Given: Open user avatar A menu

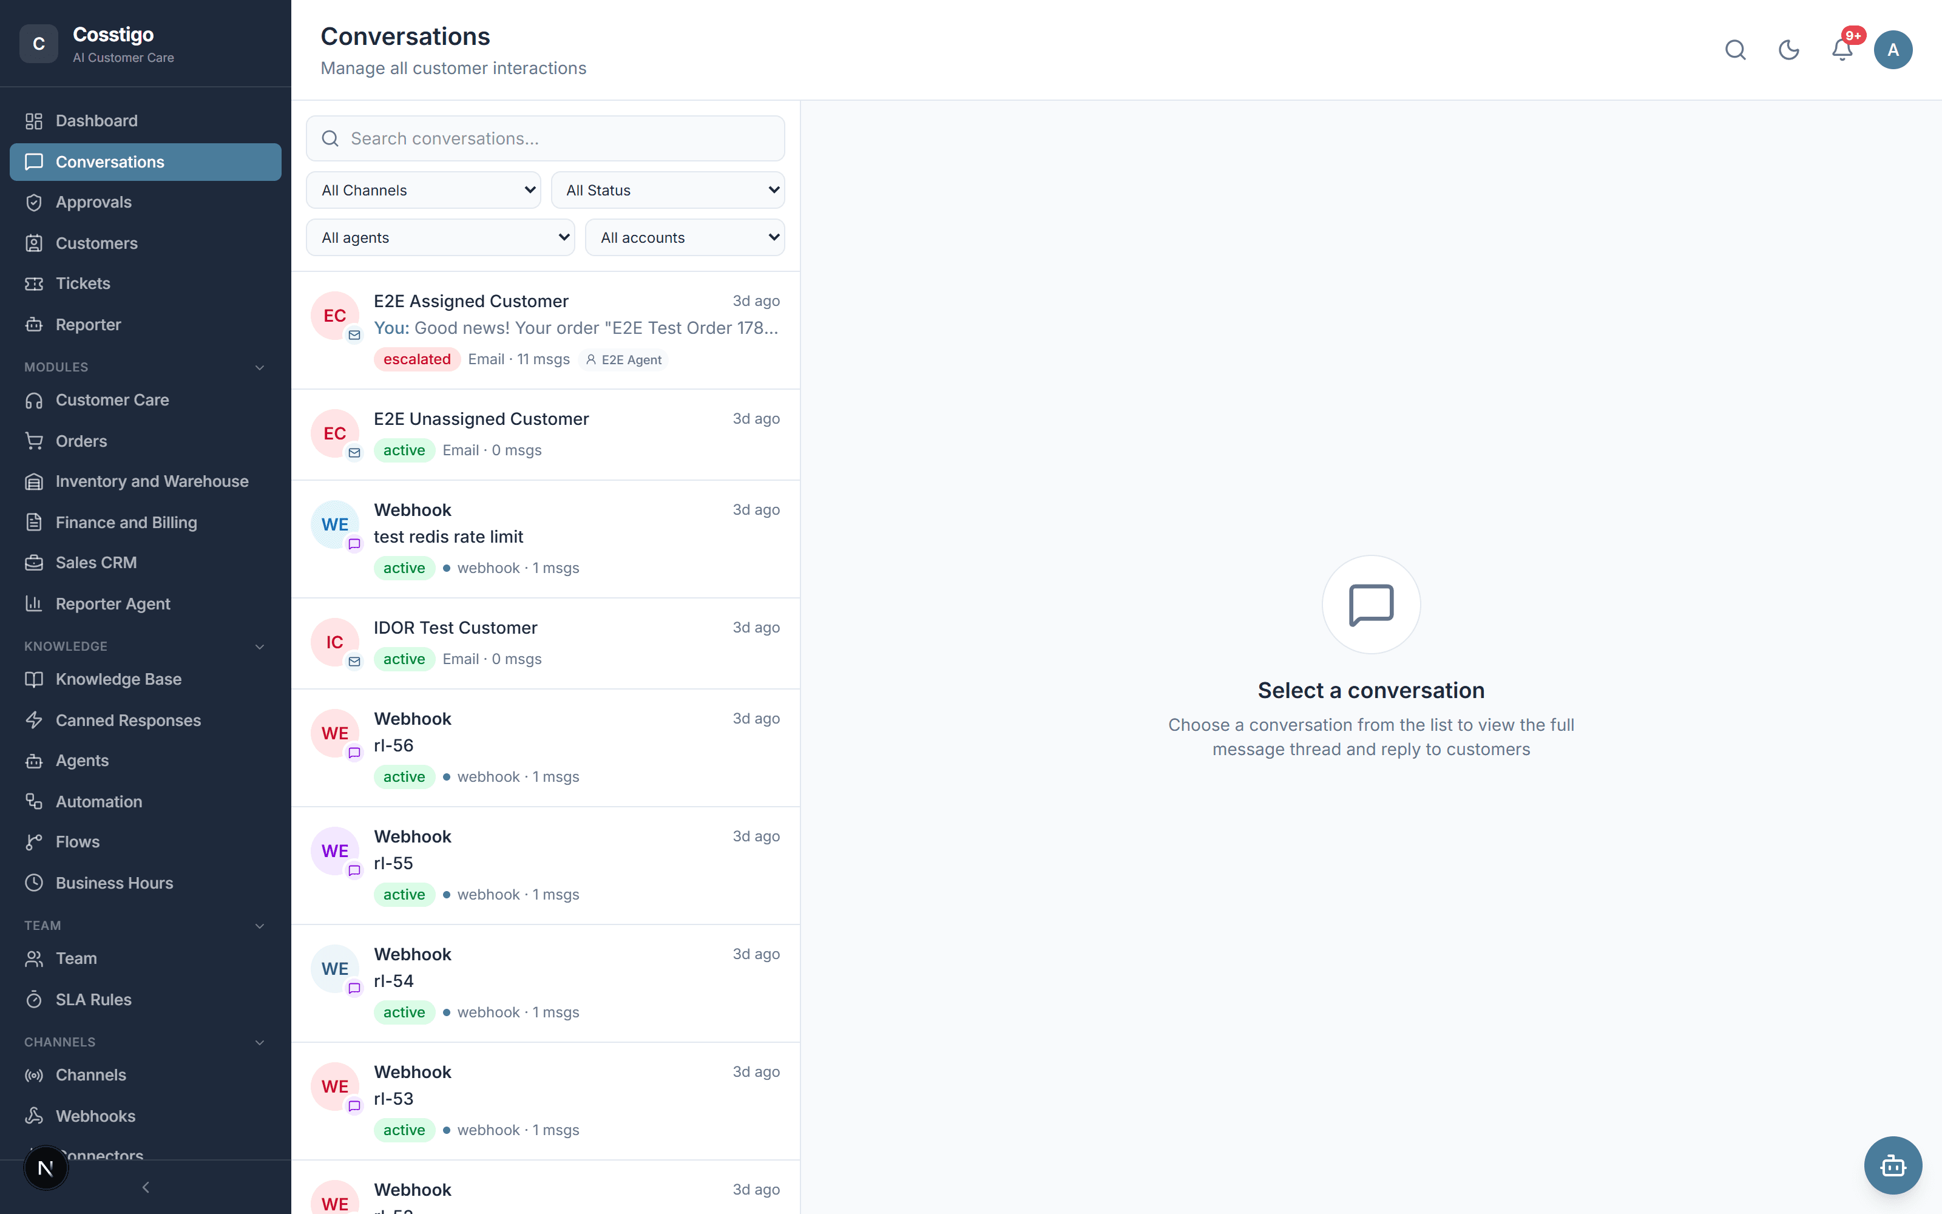Looking at the screenshot, I should (1893, 50).
